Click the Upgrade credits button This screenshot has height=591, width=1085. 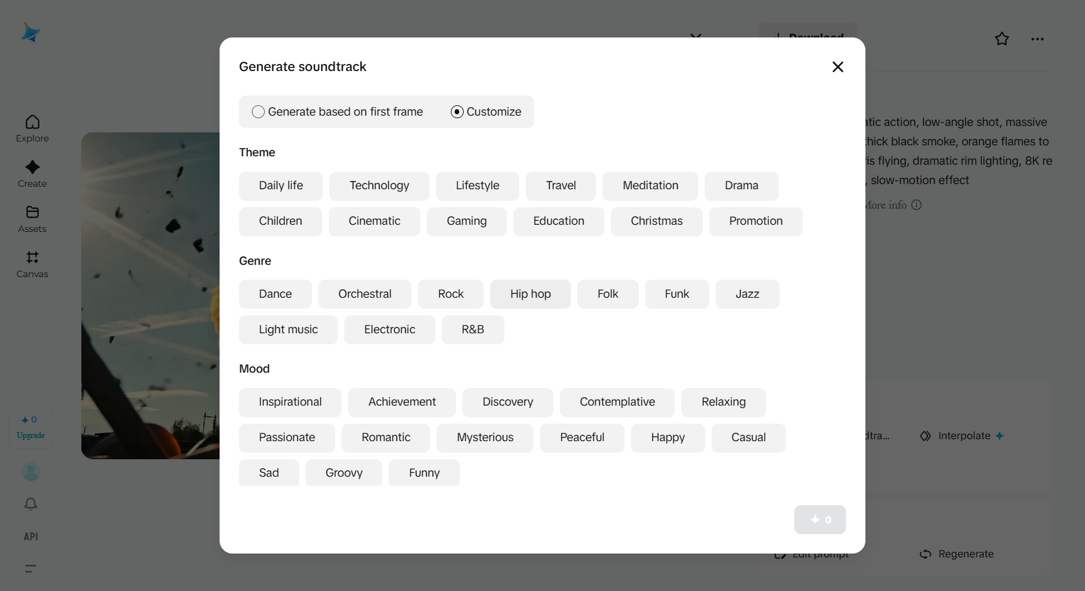tap(30, 428)
